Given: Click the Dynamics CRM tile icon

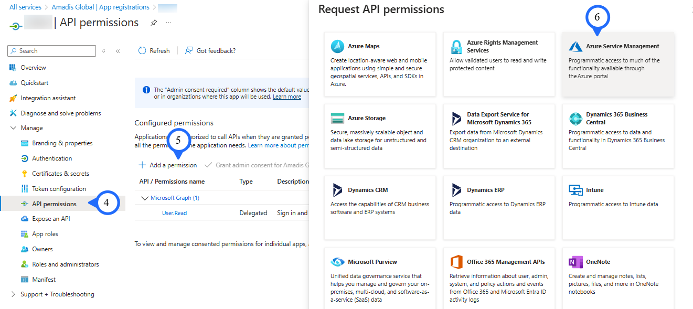Looking at the screenshot, I should tap(337, 190).
